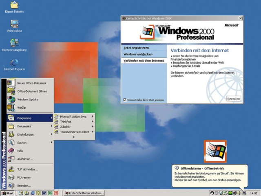Click the Zubehör group folder icon
This screenshot has height=196, width=261.
(x=56, y=127)
